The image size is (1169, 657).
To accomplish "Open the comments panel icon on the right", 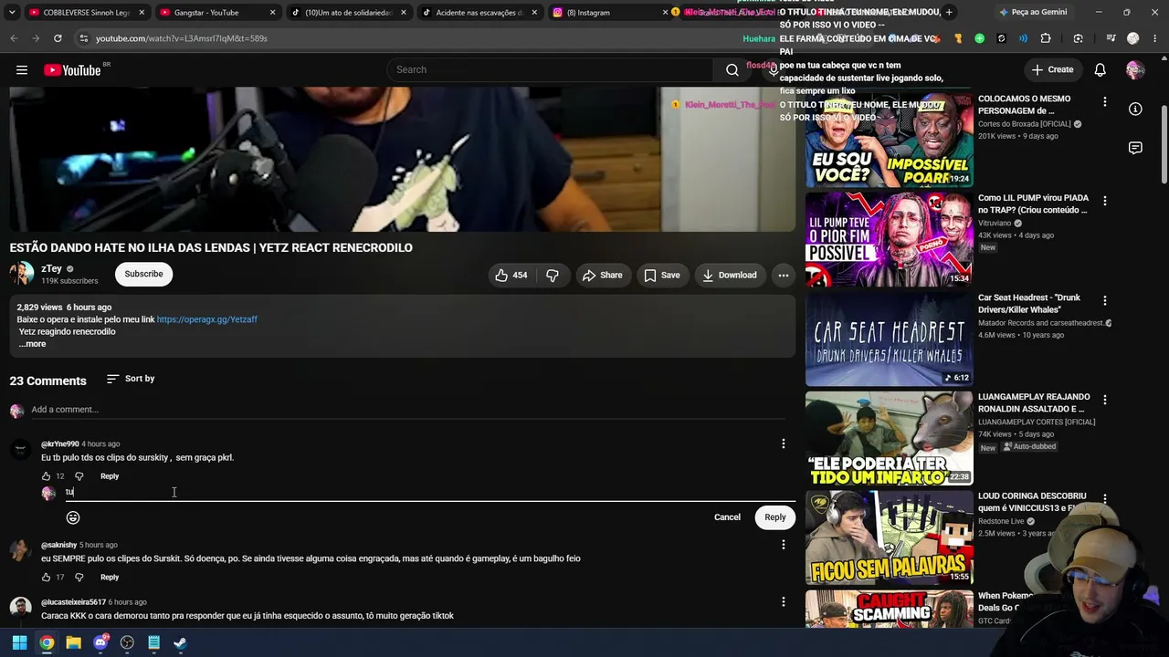I will (x=1135, y=148).
